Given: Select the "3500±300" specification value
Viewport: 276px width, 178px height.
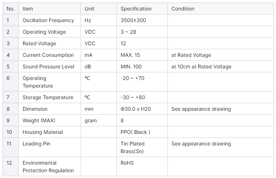Looking at the screenshot, I should tap(133, 20).
